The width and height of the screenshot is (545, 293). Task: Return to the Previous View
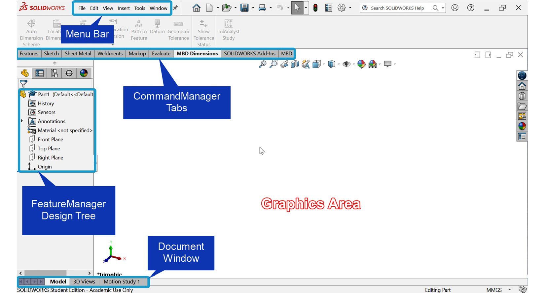click(284, 64)
